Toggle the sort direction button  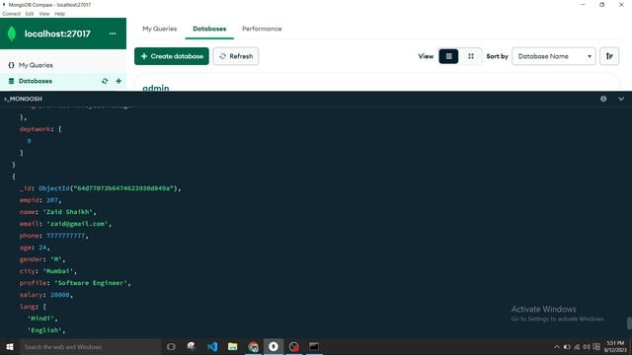(x=609, y=56)
